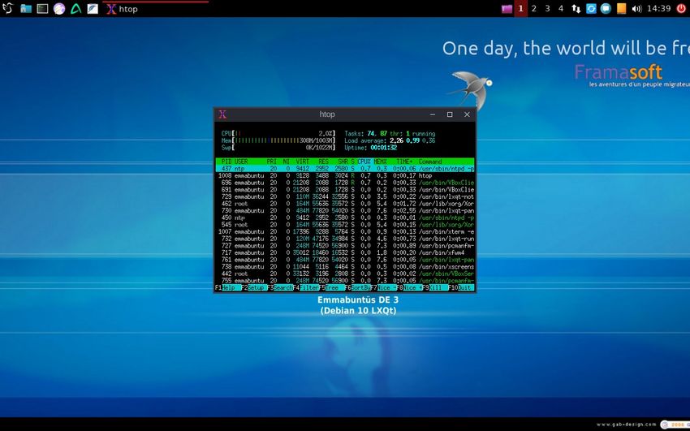Image resolution: width=690 pixels, height=431 pixels.
Task: Toggle F5 Tree view in htop
Action: (332, 287)
